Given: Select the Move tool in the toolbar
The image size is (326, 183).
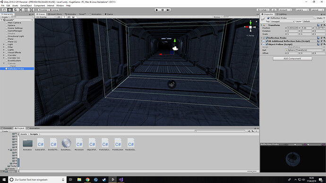Looking at the screenshot, I should pyautogui.click(x=9, y=10).
